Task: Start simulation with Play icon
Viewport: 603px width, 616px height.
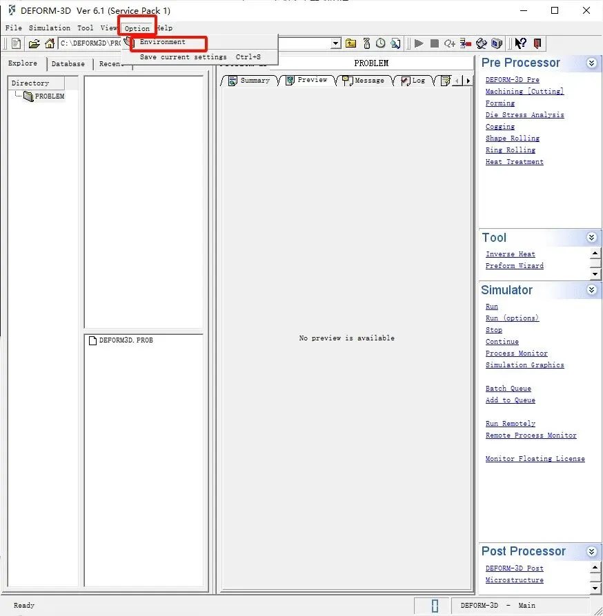Action: click(419, 43)
